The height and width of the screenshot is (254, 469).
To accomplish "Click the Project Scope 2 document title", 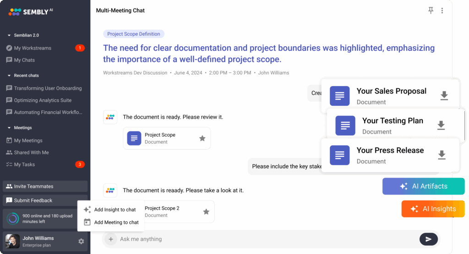I will click(x=162, y=208).
